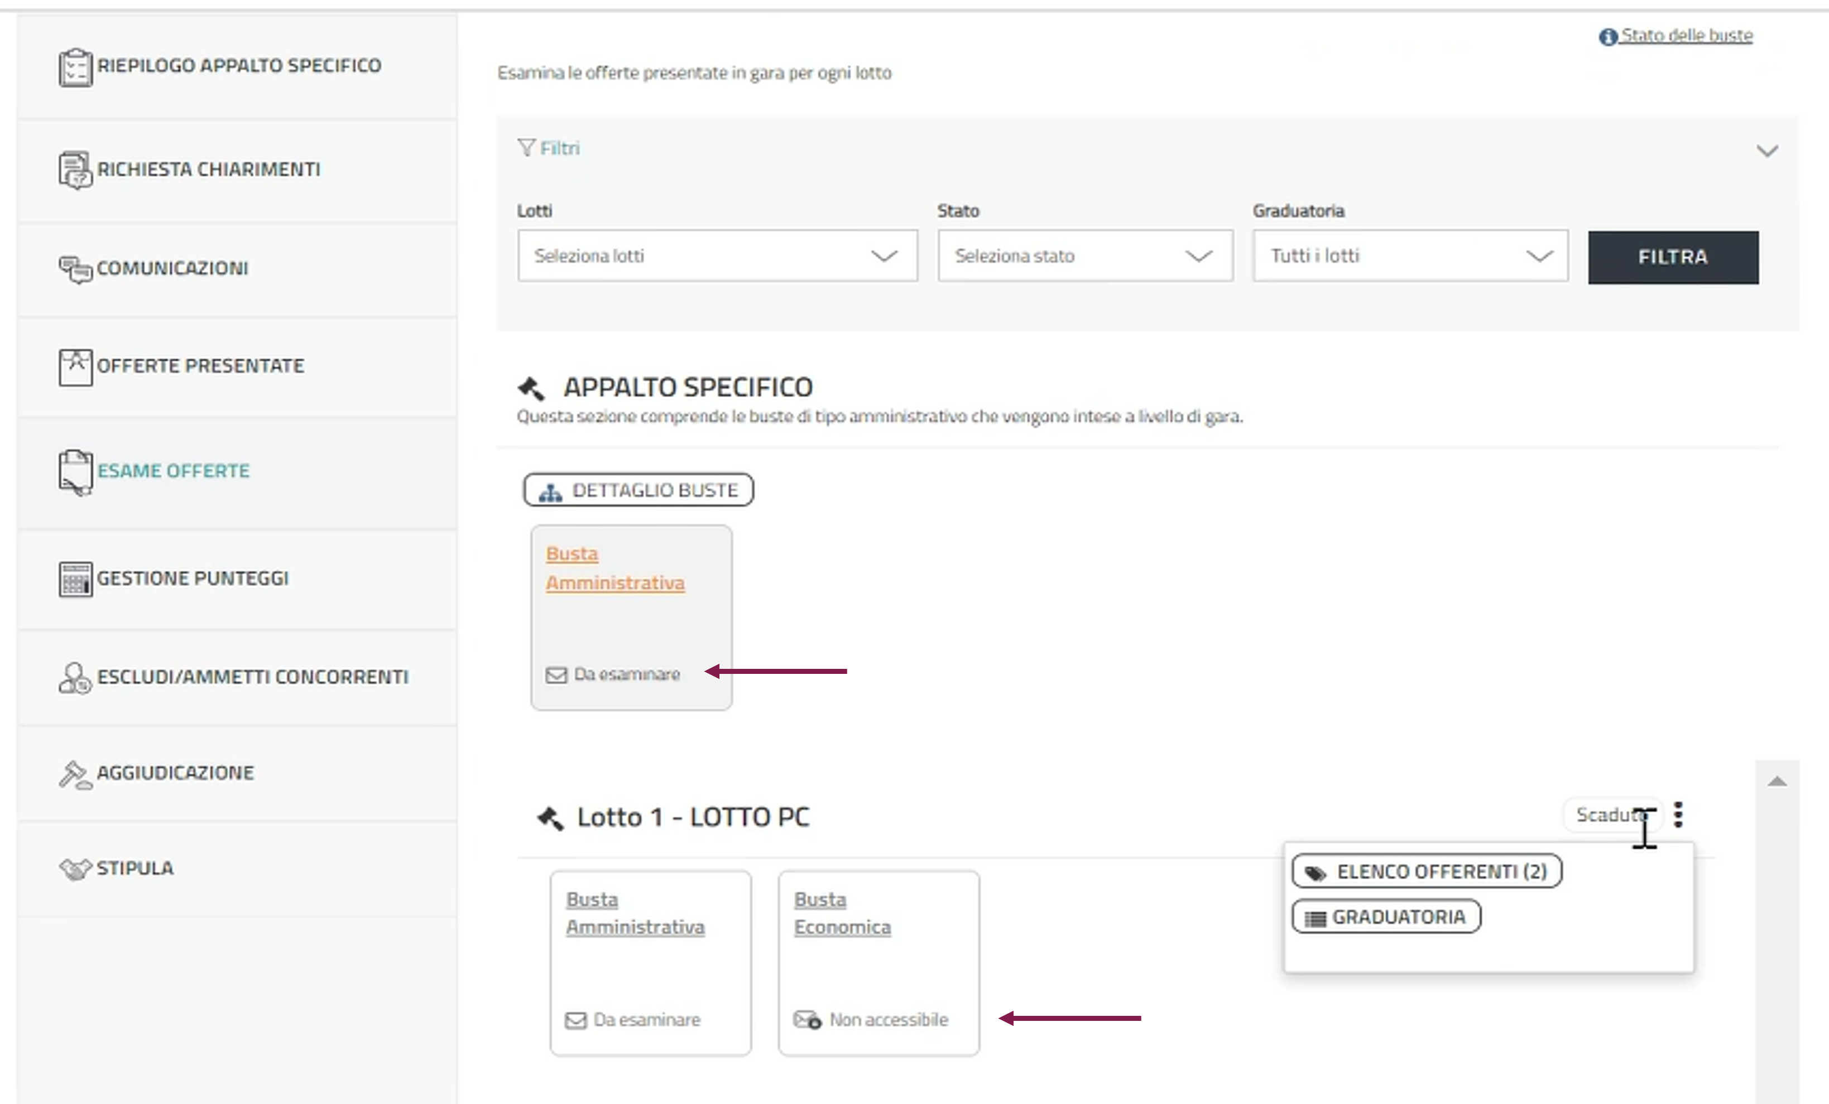Select Esame Offerte in sidebar menu
This screenshot has width=1829, height=1104.
[x=173, y=471]
